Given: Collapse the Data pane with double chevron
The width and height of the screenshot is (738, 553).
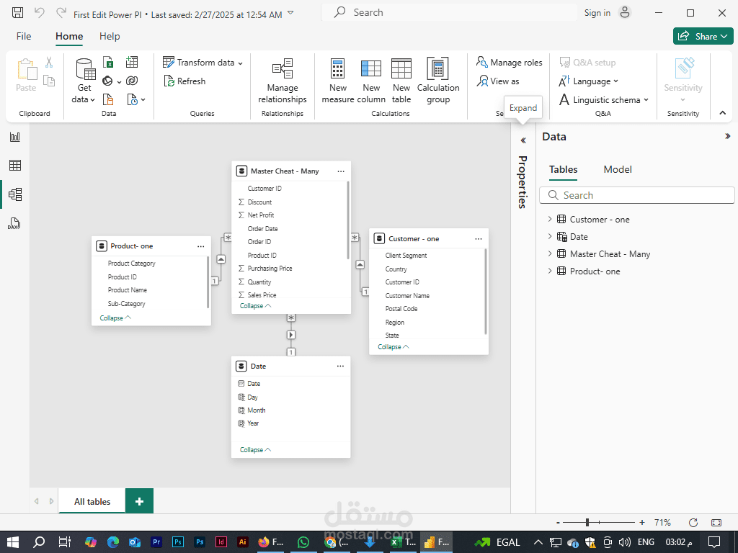Looking at the screenshot, I should (x=728, y=136).
